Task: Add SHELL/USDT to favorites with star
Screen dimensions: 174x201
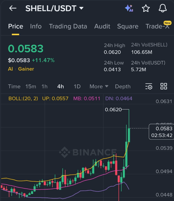Action: click(x=146, y=8)
